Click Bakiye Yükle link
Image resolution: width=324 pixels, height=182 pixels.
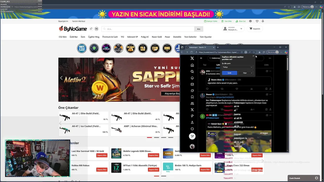[211, 21]
